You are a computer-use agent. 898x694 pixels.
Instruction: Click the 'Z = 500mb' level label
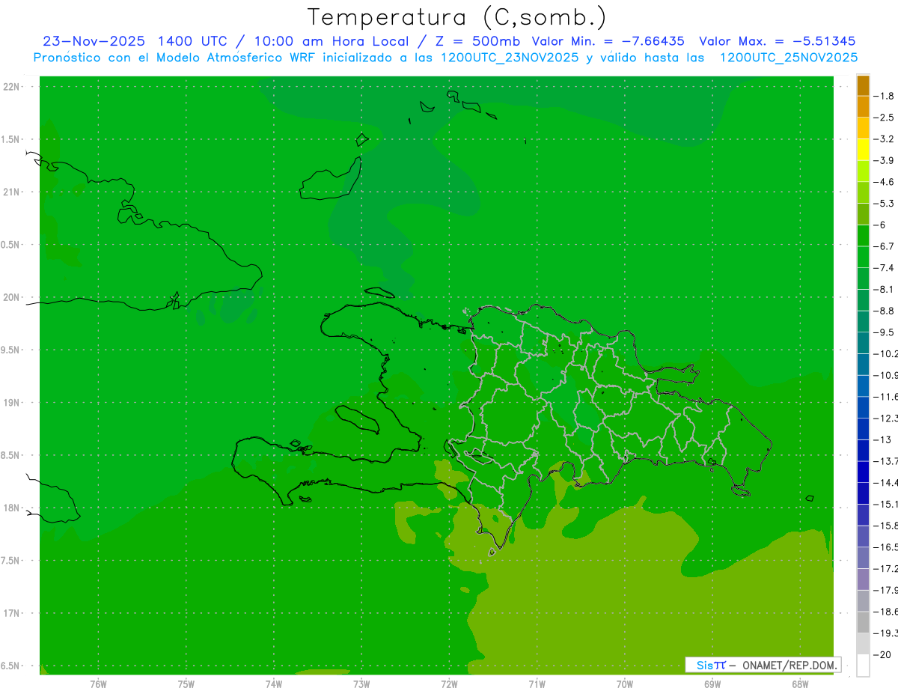(479, 41)
